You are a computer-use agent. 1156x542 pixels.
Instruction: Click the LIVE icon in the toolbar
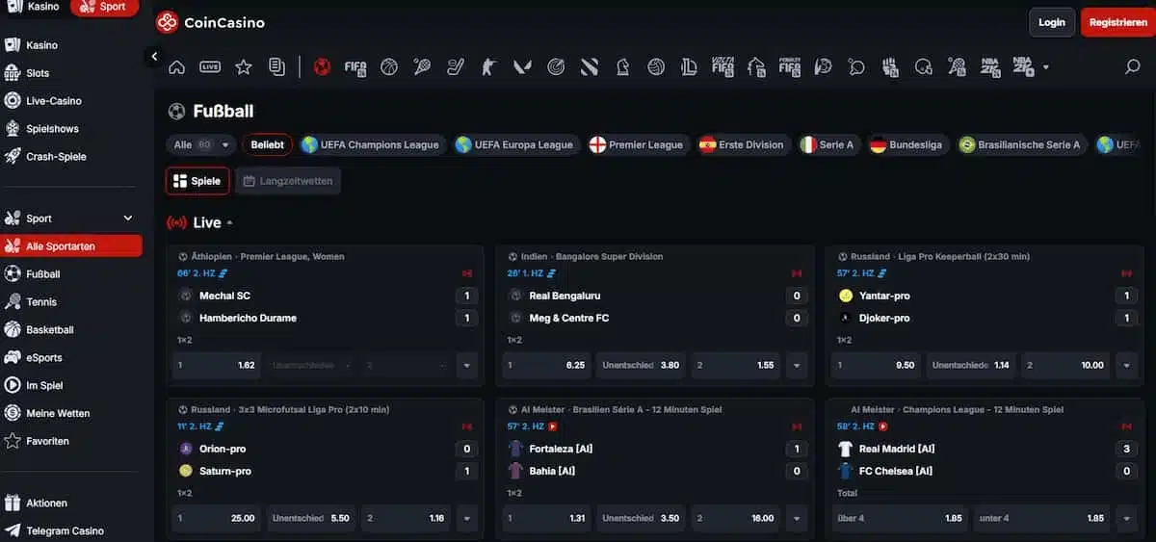point(210,66)
